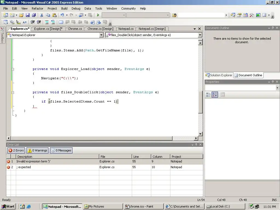Toggle auto-hide pin on Properties panel
The width and height of the screenshot is (280, 210).
coord(273,81)
